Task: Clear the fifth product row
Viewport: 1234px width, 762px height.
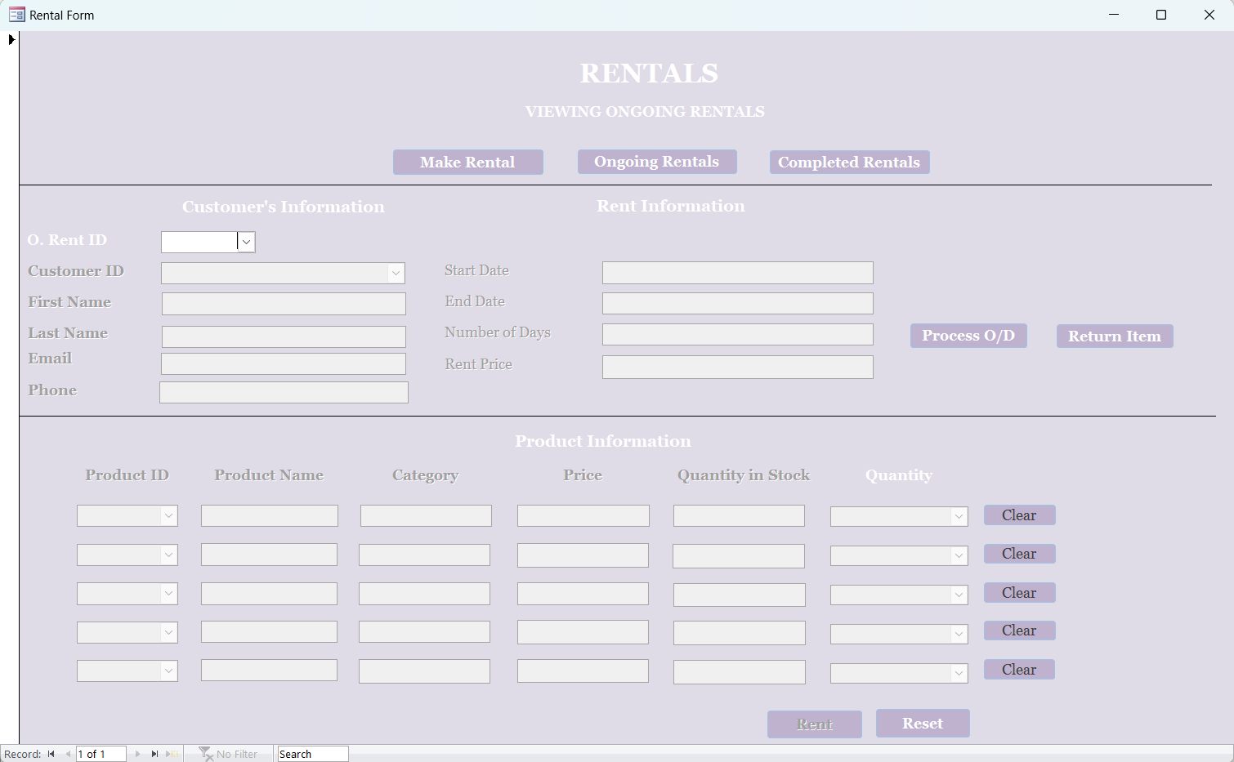Action: tap(1019, 670)
